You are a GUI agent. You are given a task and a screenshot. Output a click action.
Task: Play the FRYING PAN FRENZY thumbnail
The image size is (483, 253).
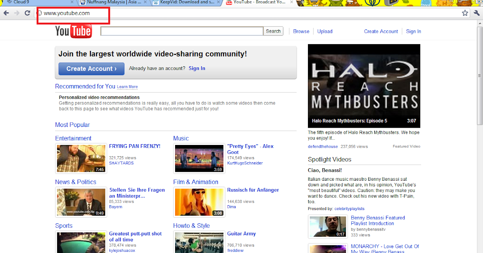(81, 158)
